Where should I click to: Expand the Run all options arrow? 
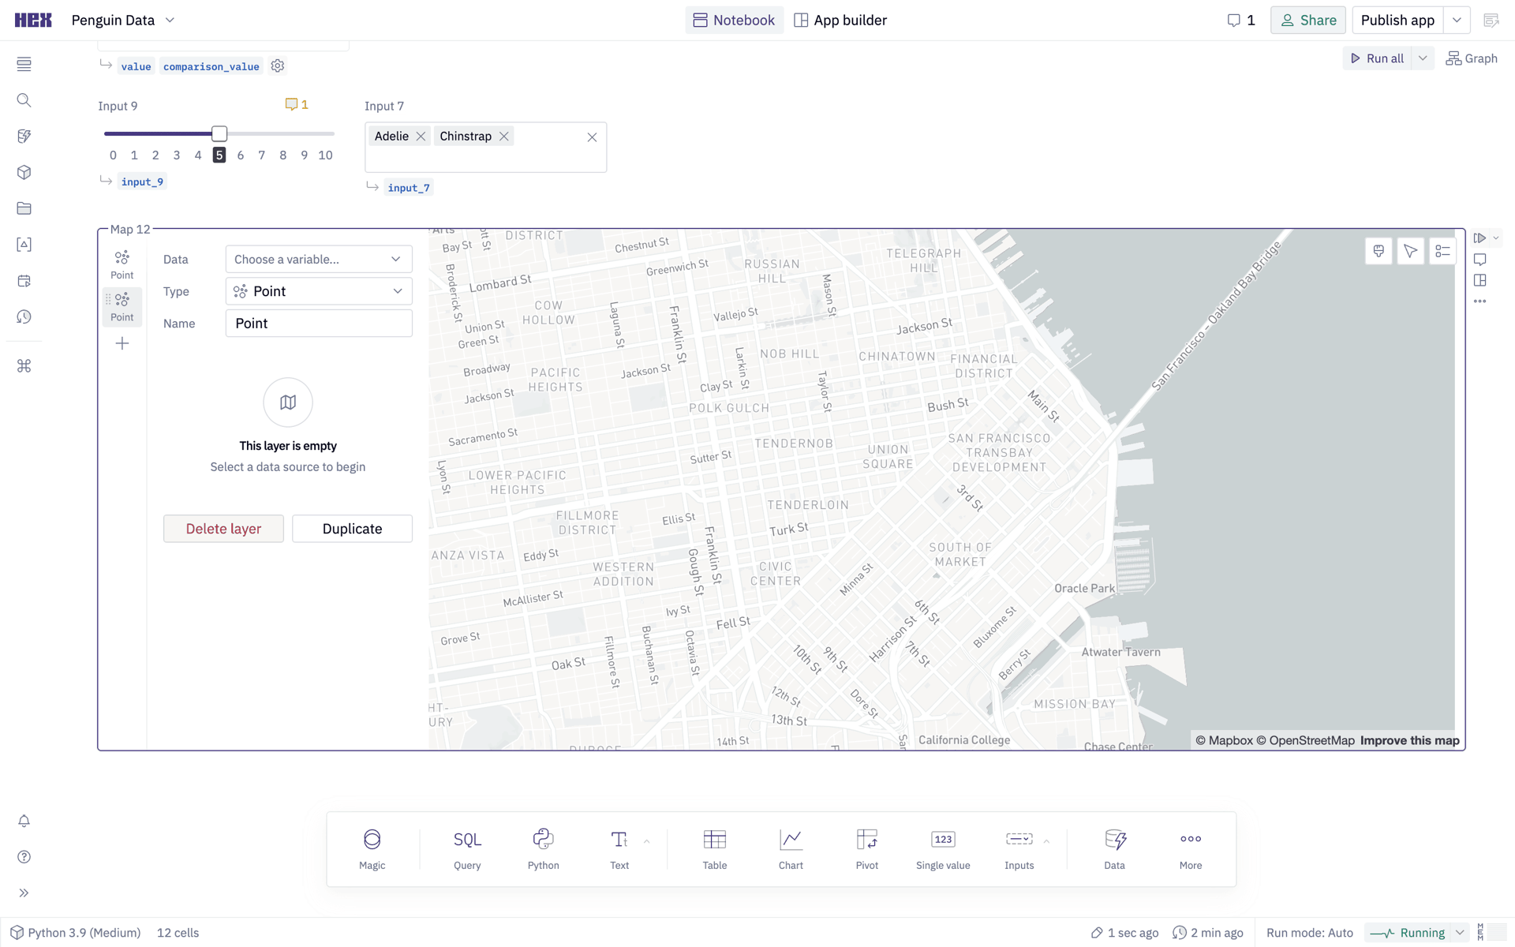tap(1423, 58)
